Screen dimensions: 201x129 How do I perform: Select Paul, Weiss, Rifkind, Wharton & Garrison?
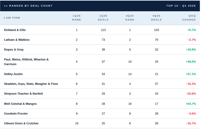(x=26, y=62)
